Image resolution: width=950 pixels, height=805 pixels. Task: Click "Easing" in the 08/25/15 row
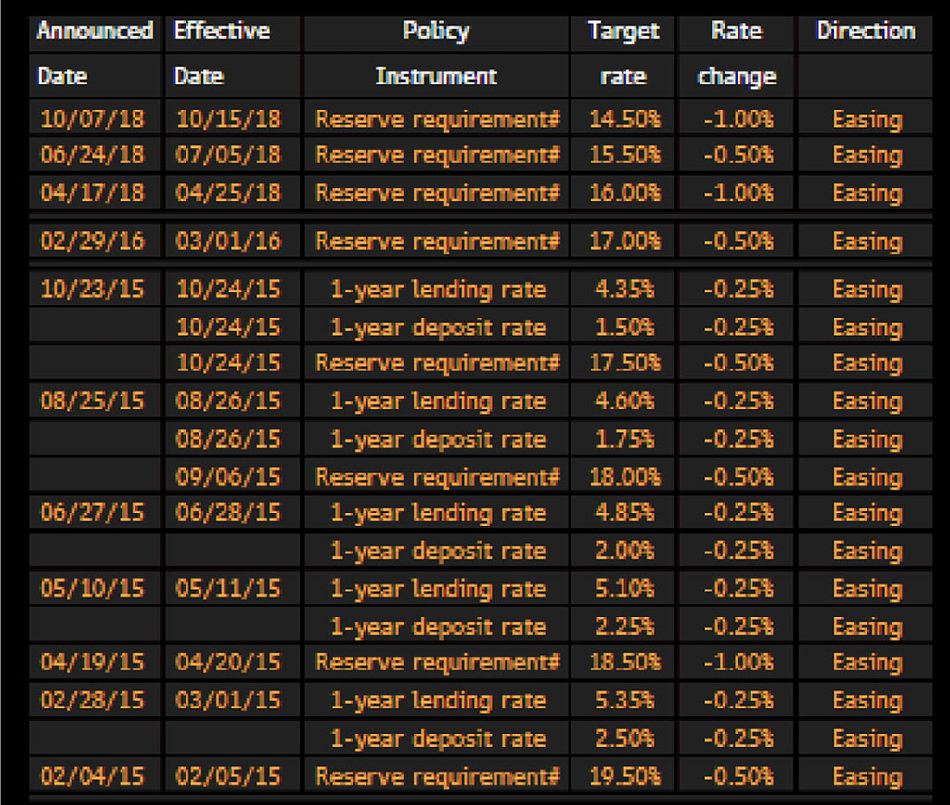(x=867, y=403)
